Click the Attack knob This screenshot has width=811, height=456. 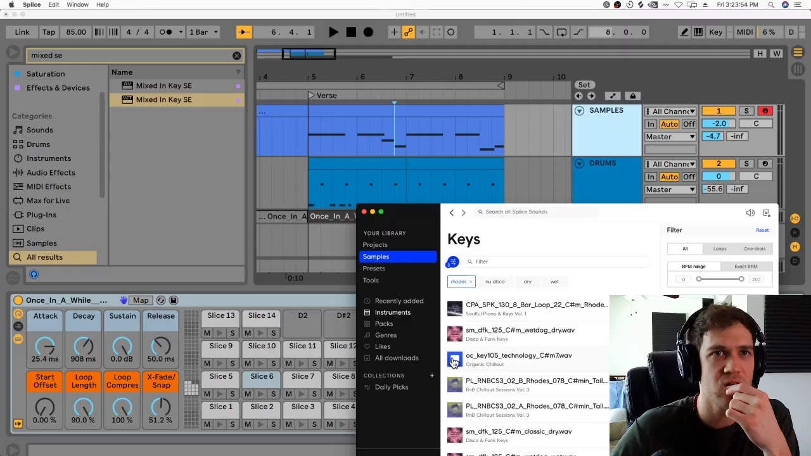(45, 346)
